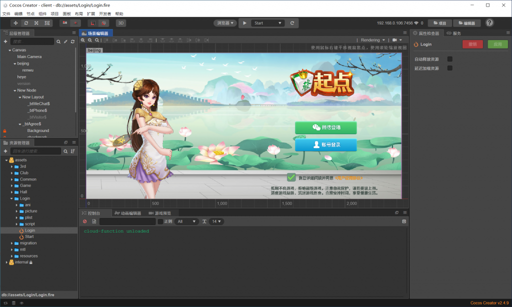Screen dimensions: 512x307
Task: Add a new node in the hierarchy panel
Action: (x=5, y=41)
